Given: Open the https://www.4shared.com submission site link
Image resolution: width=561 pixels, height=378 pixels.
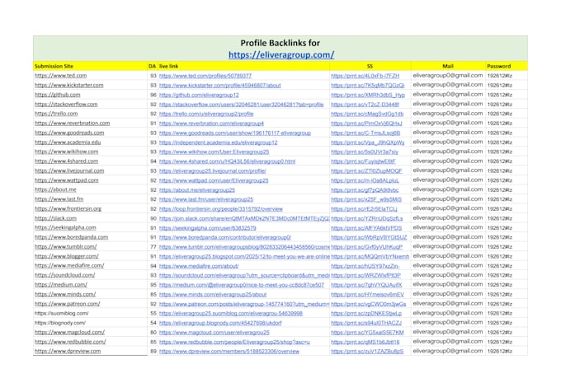Looking at the screenshot, I should coord(66,161).
